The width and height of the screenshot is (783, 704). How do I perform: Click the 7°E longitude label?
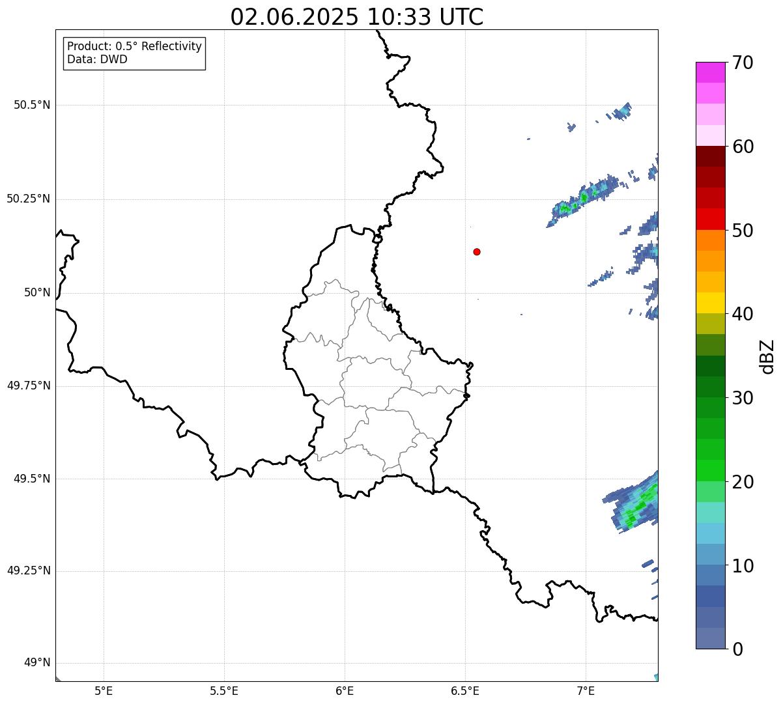pyautogui.click(x=586, y=691)
